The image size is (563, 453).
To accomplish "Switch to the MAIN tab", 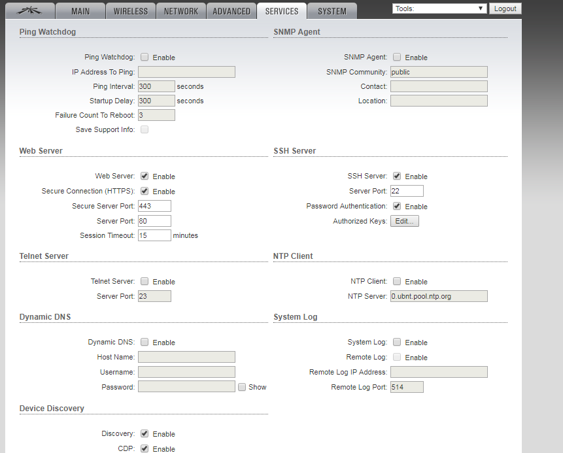I will 80,11.
